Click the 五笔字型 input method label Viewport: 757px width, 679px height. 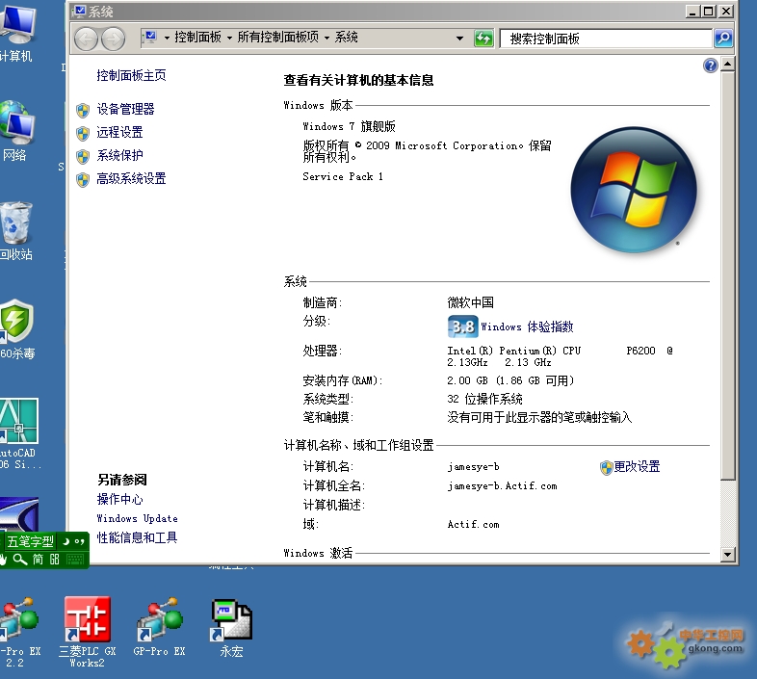[x=31, y=542]
